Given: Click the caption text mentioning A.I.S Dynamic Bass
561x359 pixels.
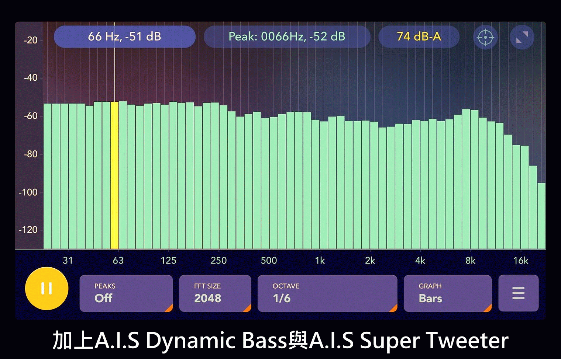Looking at the screenshot, I should (280, 340).
